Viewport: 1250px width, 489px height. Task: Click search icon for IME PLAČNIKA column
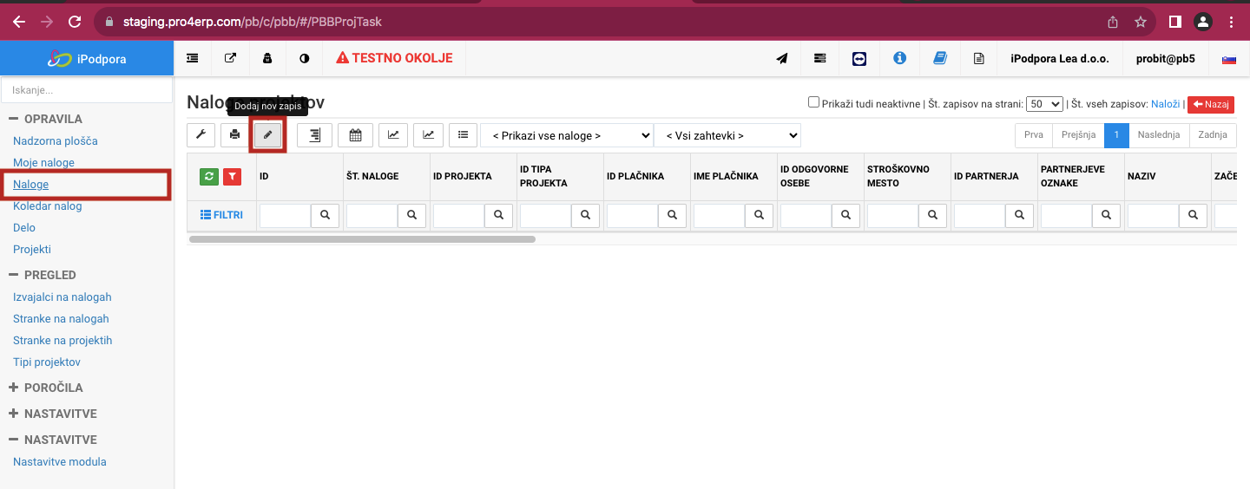759,216
